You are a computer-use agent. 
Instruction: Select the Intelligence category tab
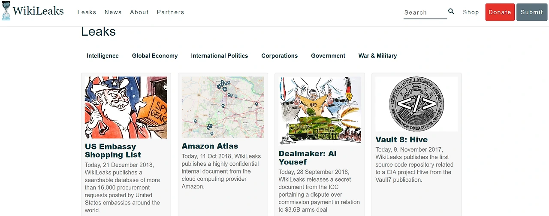tap(103, 56)
